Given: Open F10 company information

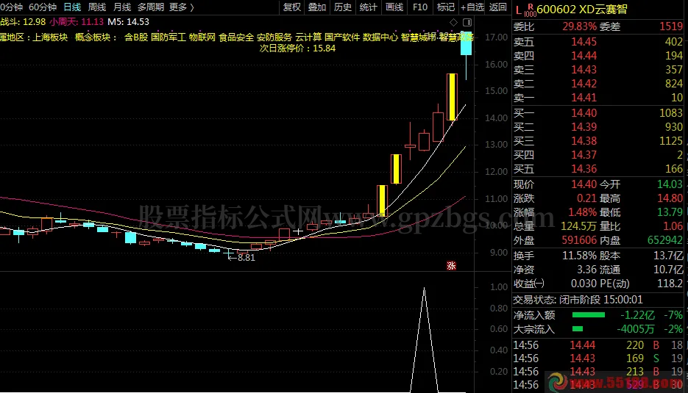Looking at the screenshot, I should coord(419,7).
